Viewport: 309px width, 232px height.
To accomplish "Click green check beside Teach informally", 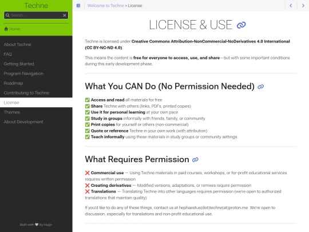I will point(88,137).
